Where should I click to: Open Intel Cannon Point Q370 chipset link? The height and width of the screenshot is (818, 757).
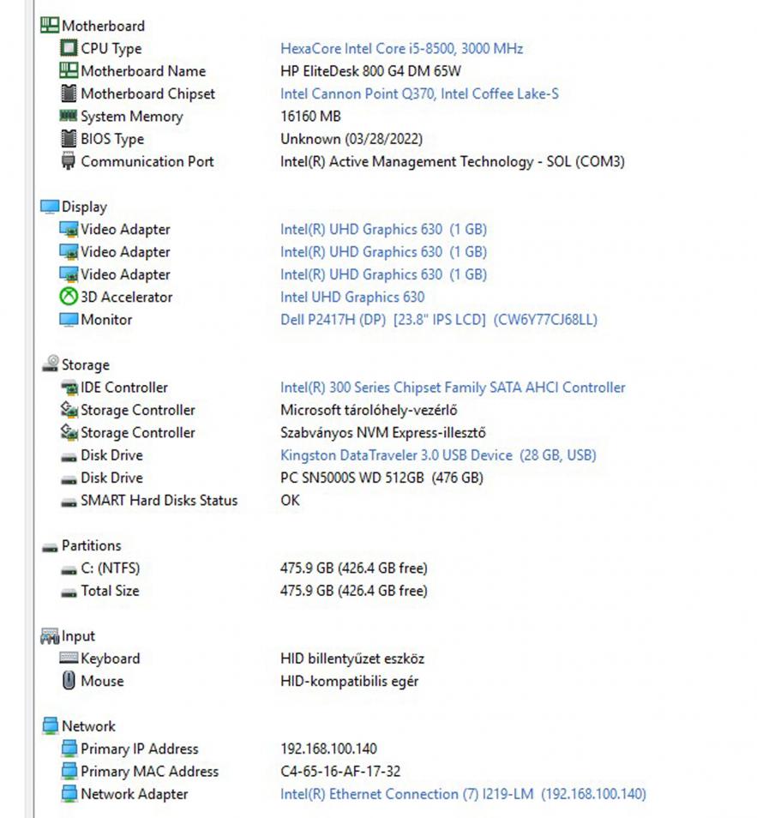pyautogui.click(x=419, y=94)
